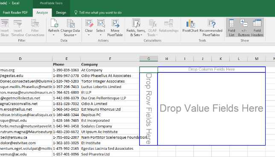
Task: Select Luctus Lobortis Limited cell
Action: click(110, 87)
